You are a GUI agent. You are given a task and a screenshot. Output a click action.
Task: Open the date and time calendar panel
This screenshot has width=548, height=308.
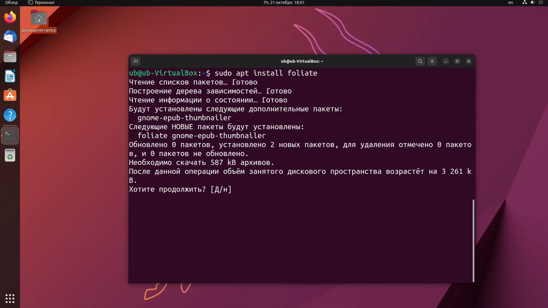[x=284, y=3]
